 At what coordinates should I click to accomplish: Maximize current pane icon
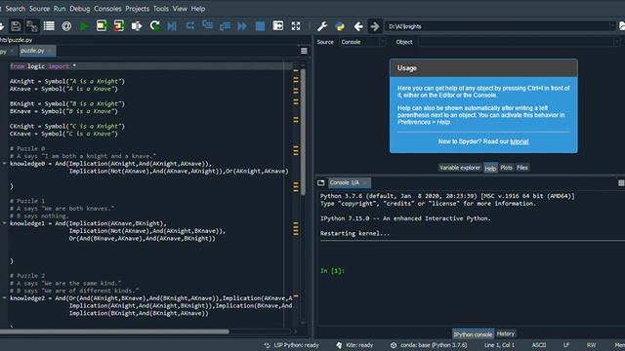(x=277, y=26)
